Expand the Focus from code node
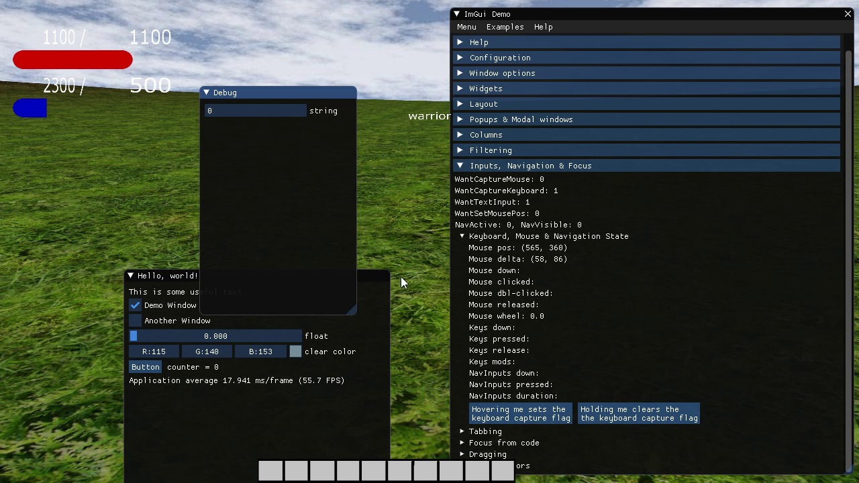Viewport: 859px width, 483px height. click(x=499, y=443)
